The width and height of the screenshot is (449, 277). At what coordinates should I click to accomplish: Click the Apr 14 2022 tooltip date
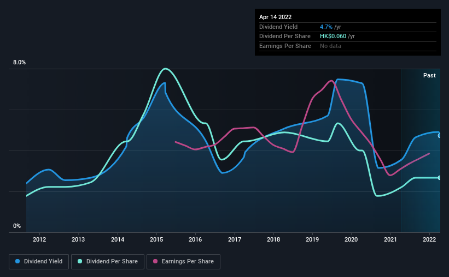click(x=275, y=17)
